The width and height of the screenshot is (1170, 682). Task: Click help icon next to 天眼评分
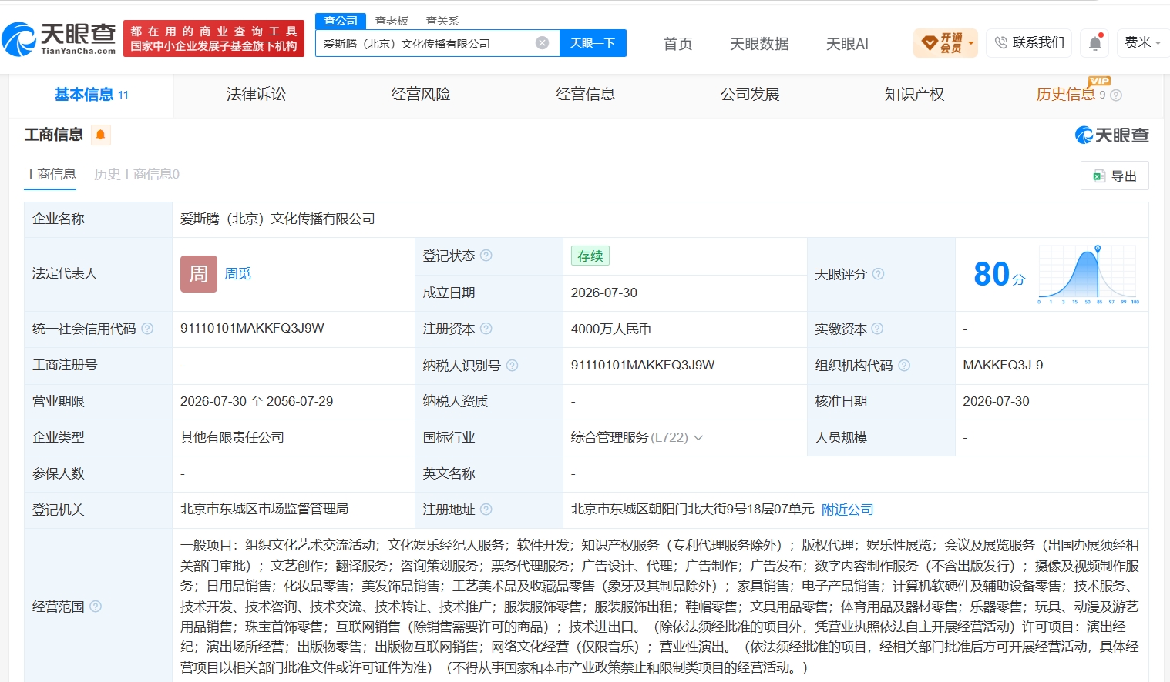(x=878, y=274)
